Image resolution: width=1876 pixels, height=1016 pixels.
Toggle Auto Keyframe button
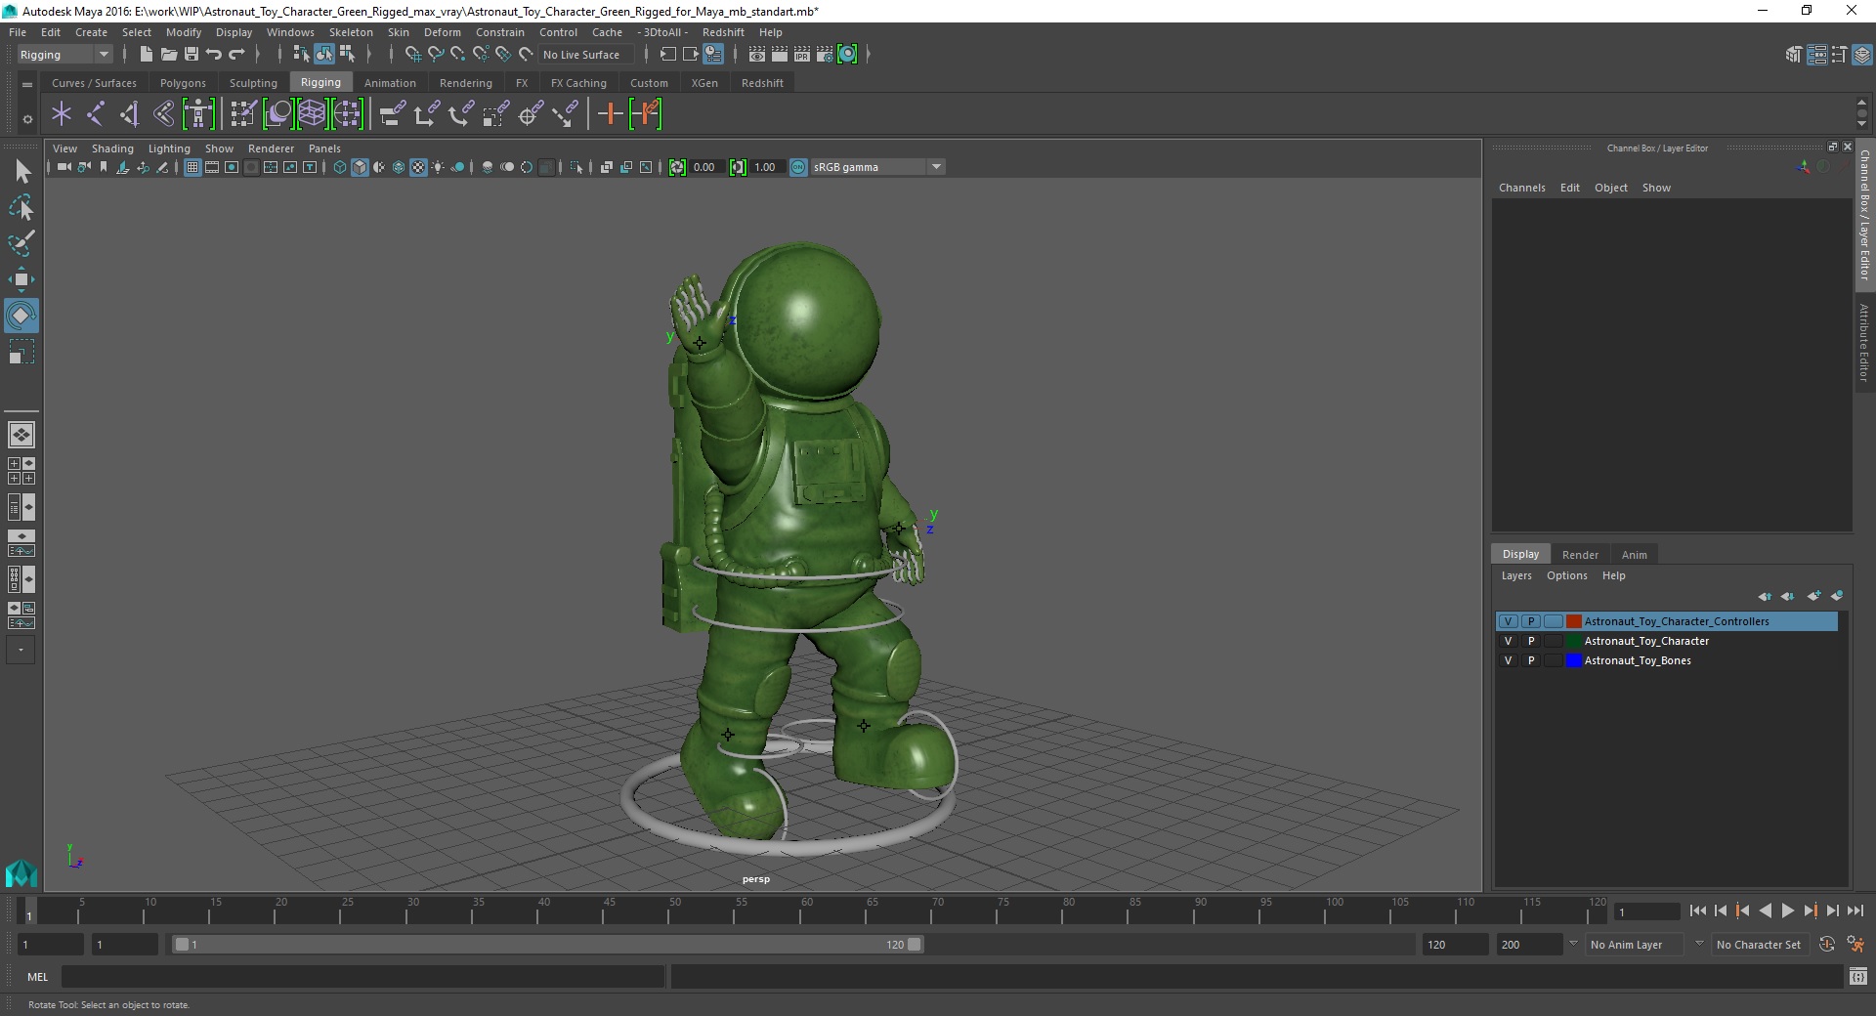point(1826,945)
